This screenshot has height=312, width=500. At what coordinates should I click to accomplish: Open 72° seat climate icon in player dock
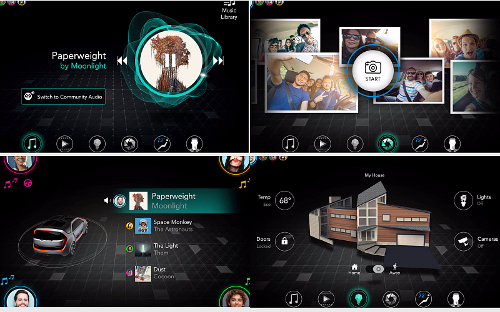tap(162, 144)
